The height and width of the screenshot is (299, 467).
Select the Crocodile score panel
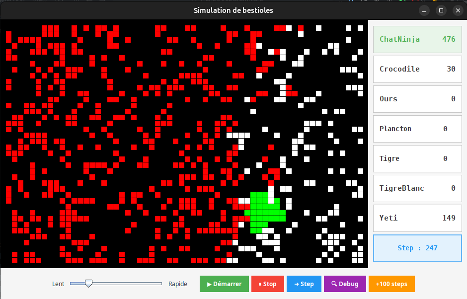click(x=417, y=69)
